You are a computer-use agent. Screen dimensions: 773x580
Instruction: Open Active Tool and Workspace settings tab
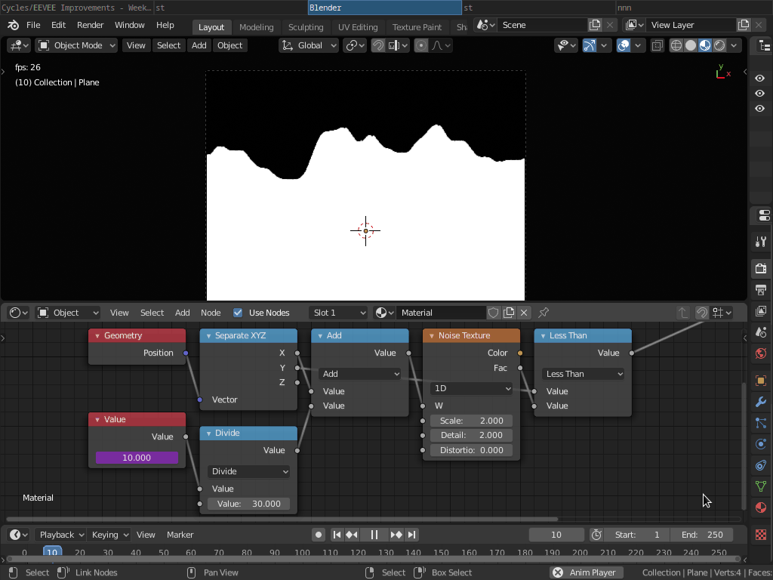tap(761, 242)
